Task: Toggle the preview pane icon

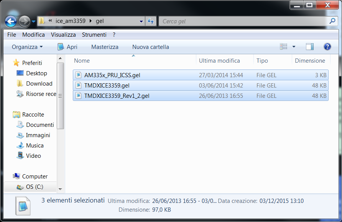Action: (x=310, y=47)
